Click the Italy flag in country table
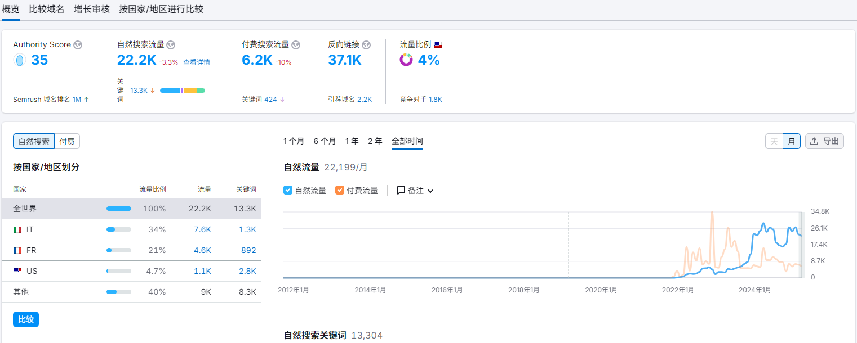This screenshot has height=343, width=857. tap(17, 229)
